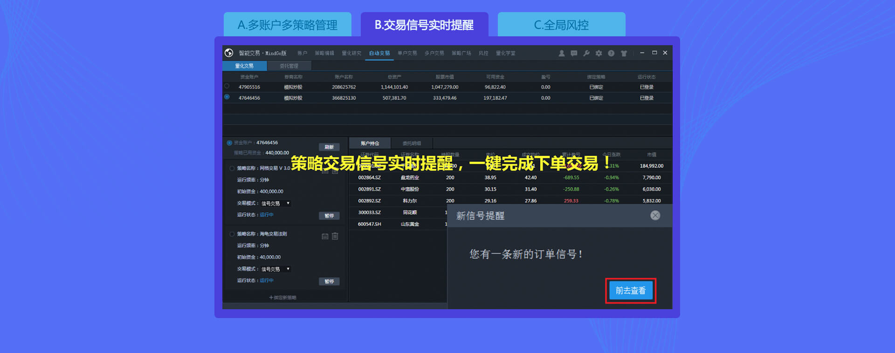
Task: Select account 47905516 radio button
Action: pos(227,86)
